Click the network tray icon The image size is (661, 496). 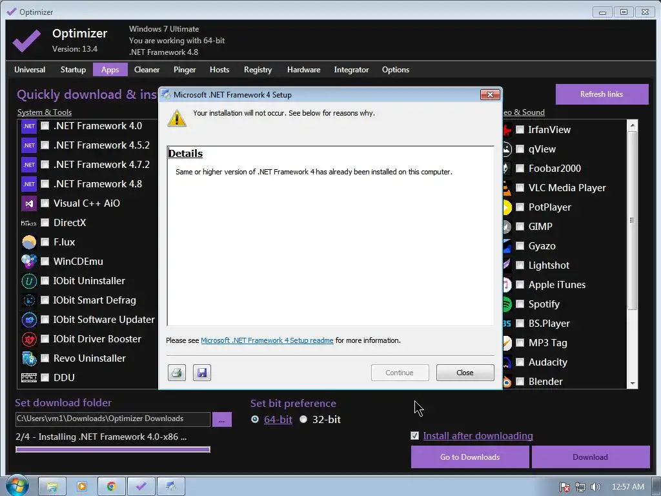[x=580, y=487]
